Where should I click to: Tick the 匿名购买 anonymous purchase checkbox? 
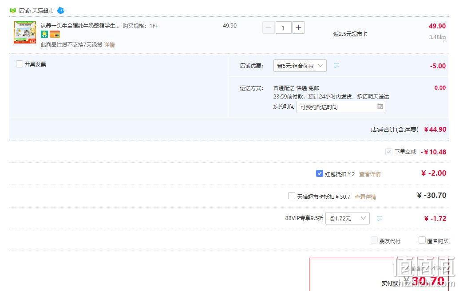point(422,240)
